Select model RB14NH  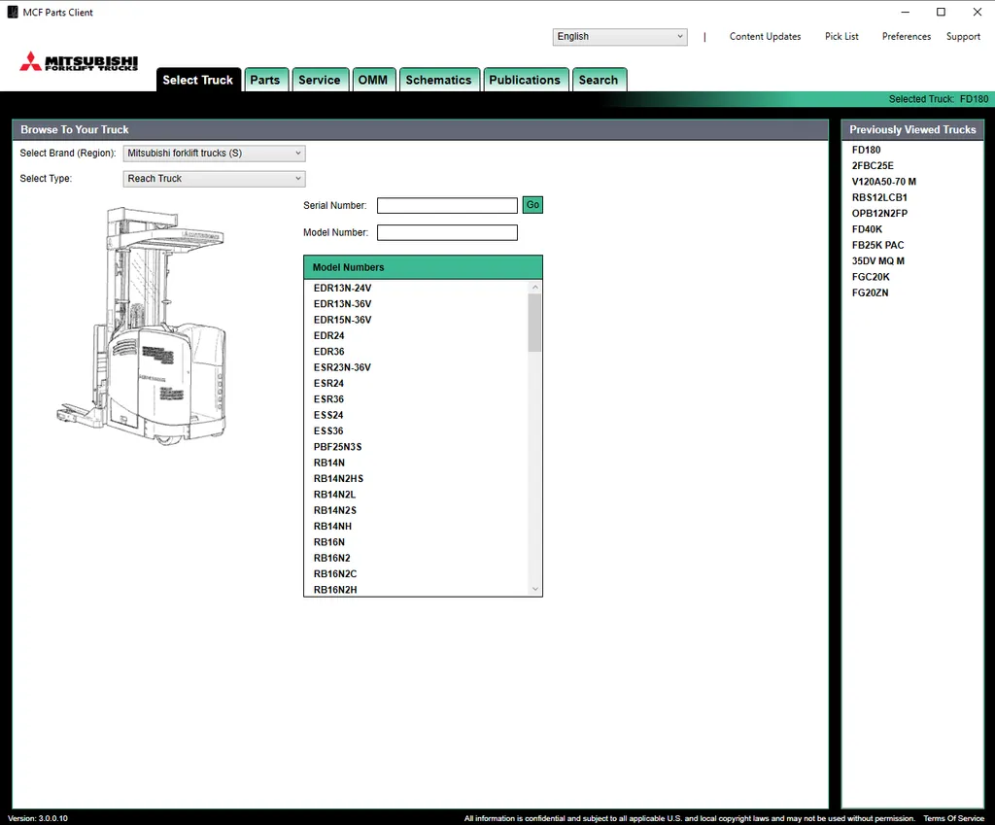[332, 526]
